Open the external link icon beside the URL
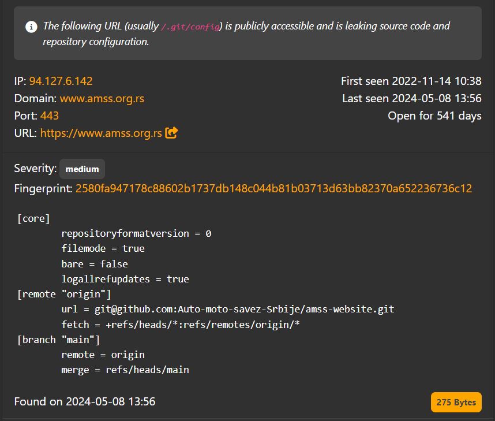The height and width of the screenshot is (421, 495). [x=171, y=133]
